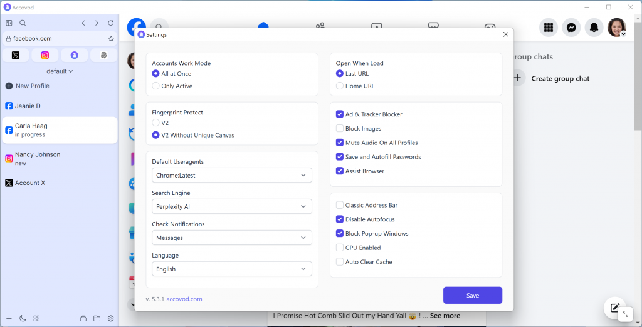The width and height of the screenshot is (642, 327).
Task: Enable the Block Images checkbox
Action: (x=340, y=129)
